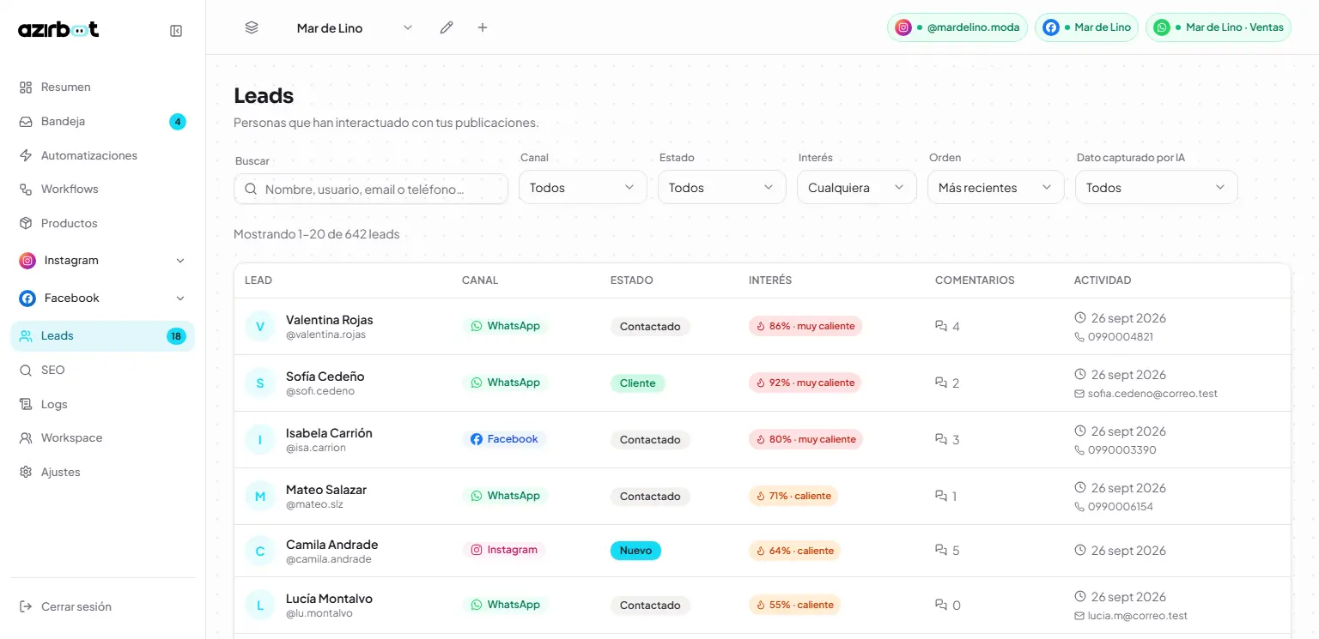Open the @mardelino.moda Instagram account badge
Screen dimensions: 1319x639
coord(957,27)
